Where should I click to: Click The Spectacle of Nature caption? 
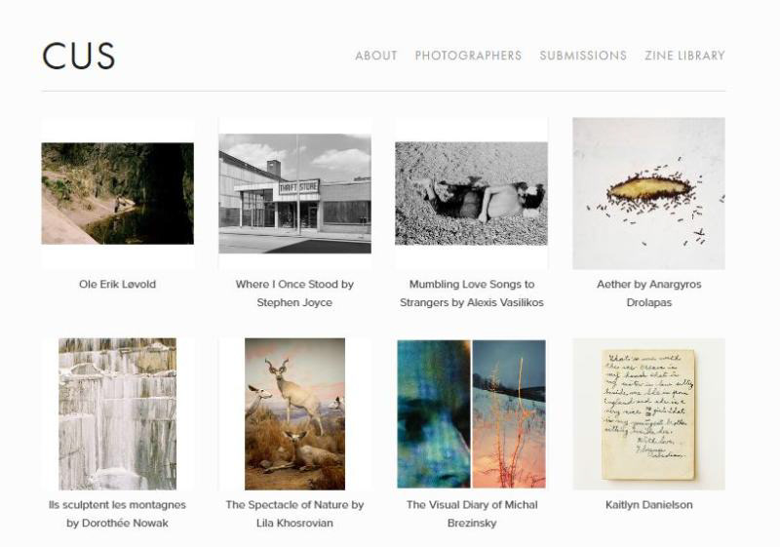pyautogui.click(x=294, y=514)
